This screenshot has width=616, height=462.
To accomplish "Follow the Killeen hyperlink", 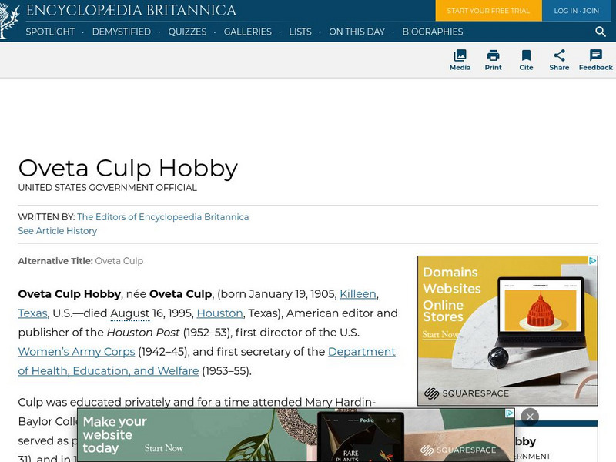I will pos(358,294).
